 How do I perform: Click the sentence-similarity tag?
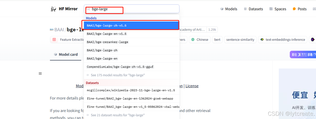pos(240,39)
